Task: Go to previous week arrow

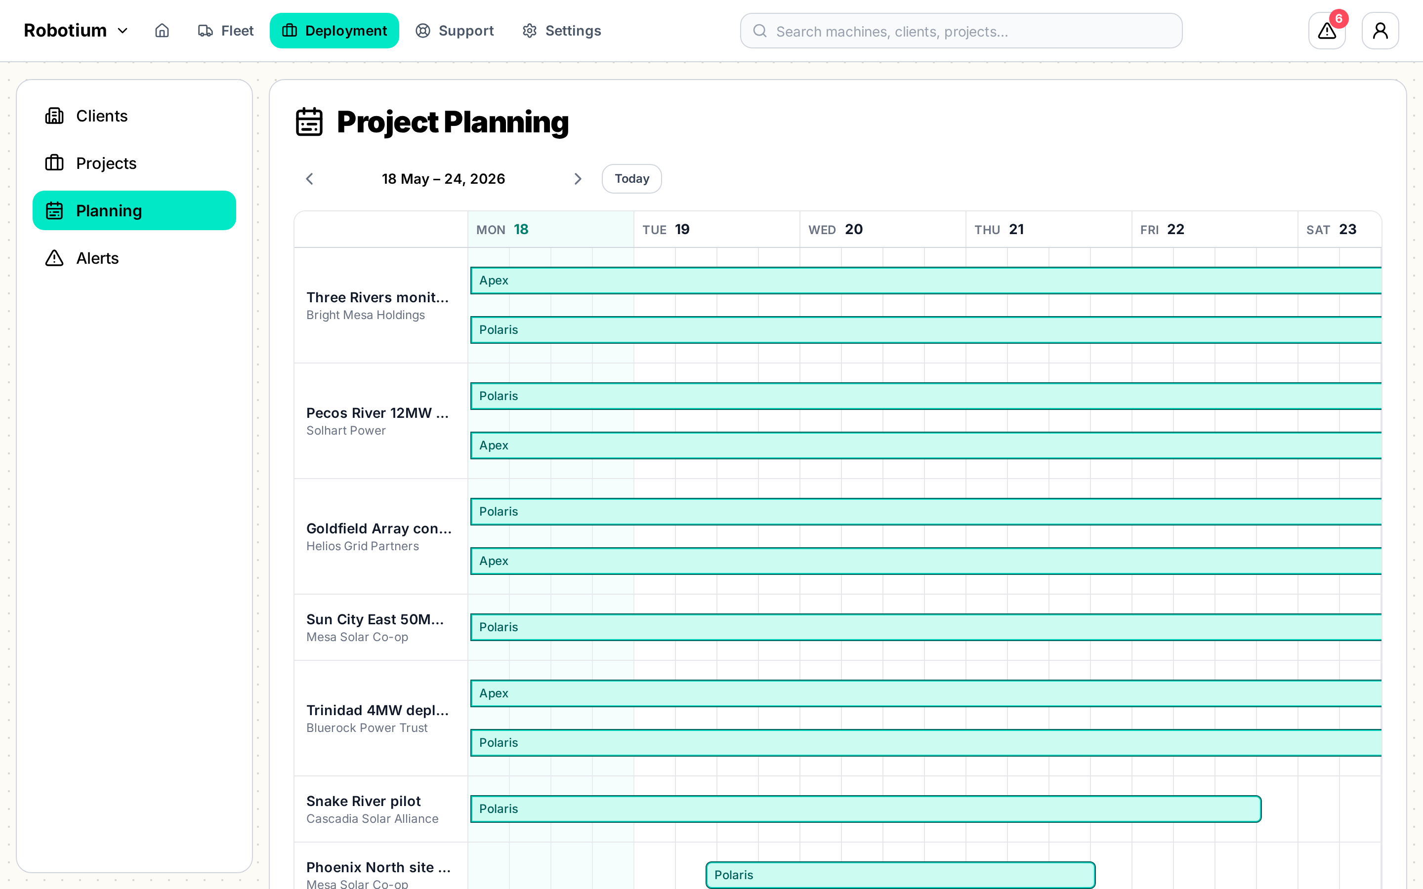Action: click(310, 179)
